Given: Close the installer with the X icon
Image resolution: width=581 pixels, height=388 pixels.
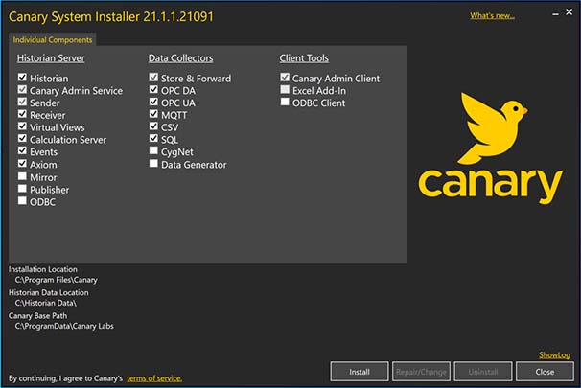Looking at the screenshot, I should tap(569, 12).
